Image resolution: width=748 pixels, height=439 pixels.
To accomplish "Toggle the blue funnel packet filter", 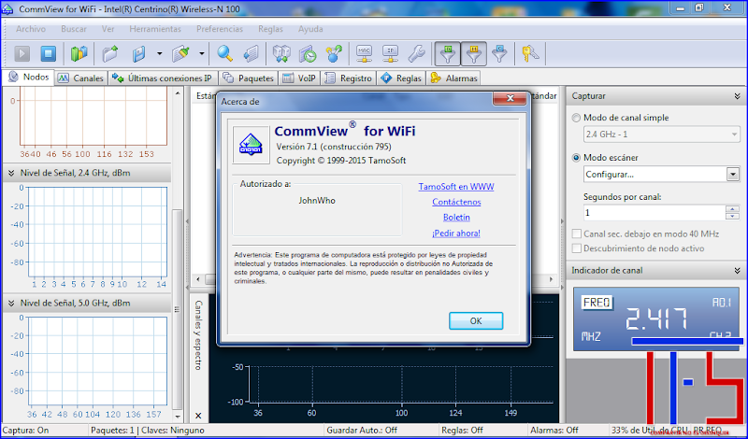I will 499,53.
